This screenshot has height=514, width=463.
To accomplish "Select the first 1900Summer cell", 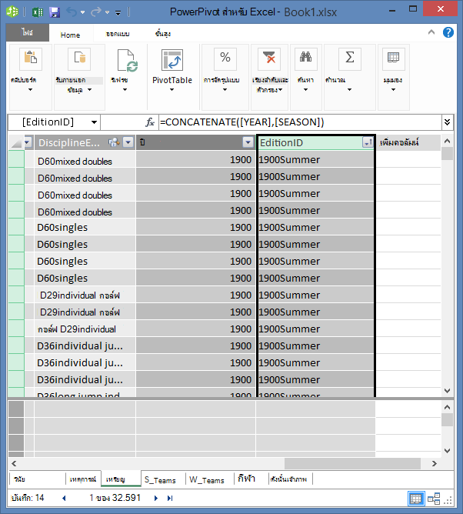I will pos(315,159).
